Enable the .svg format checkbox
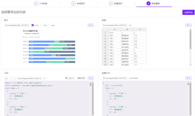 click(41, 25)
